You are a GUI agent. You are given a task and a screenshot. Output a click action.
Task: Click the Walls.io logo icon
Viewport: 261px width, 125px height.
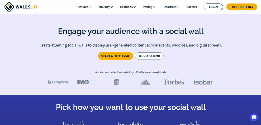coord(9,7)
